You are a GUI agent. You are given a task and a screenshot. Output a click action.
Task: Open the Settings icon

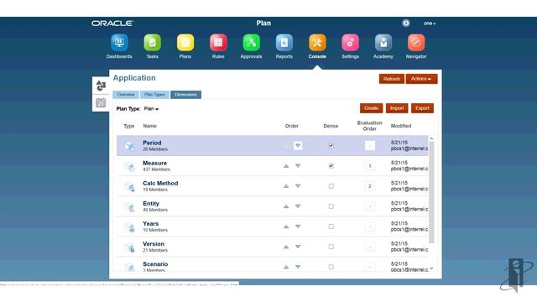350,43
